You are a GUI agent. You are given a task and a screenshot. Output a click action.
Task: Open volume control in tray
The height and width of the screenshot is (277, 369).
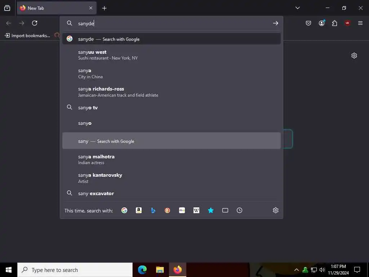click(x=322, y=270)
